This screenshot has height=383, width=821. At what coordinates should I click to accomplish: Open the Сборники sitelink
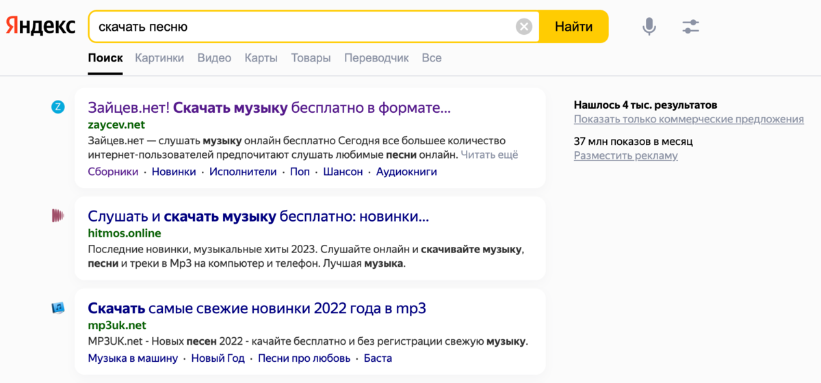pyautogui.click(x=113, y=172)
